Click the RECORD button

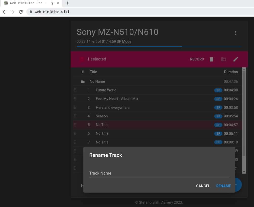click(x=197, y=59)
